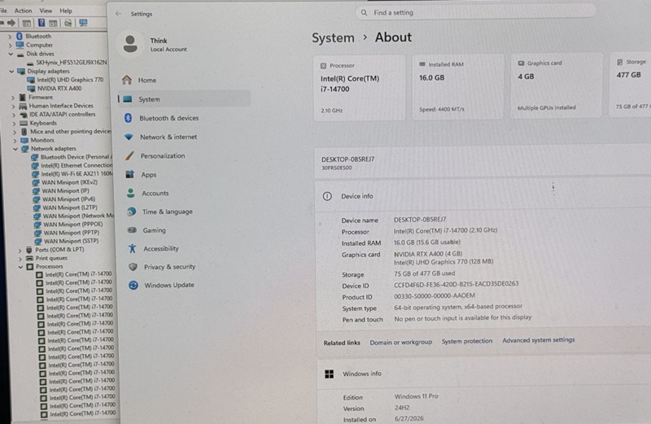
Task: Expand the Firmware node
Action: tap(13, 98)
